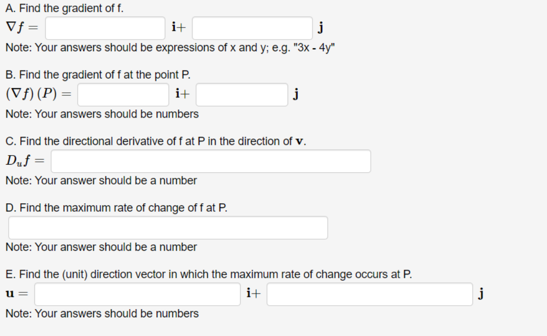Click the D_u f = label
The width and height of the screenshot is (547, 336).
25,161
